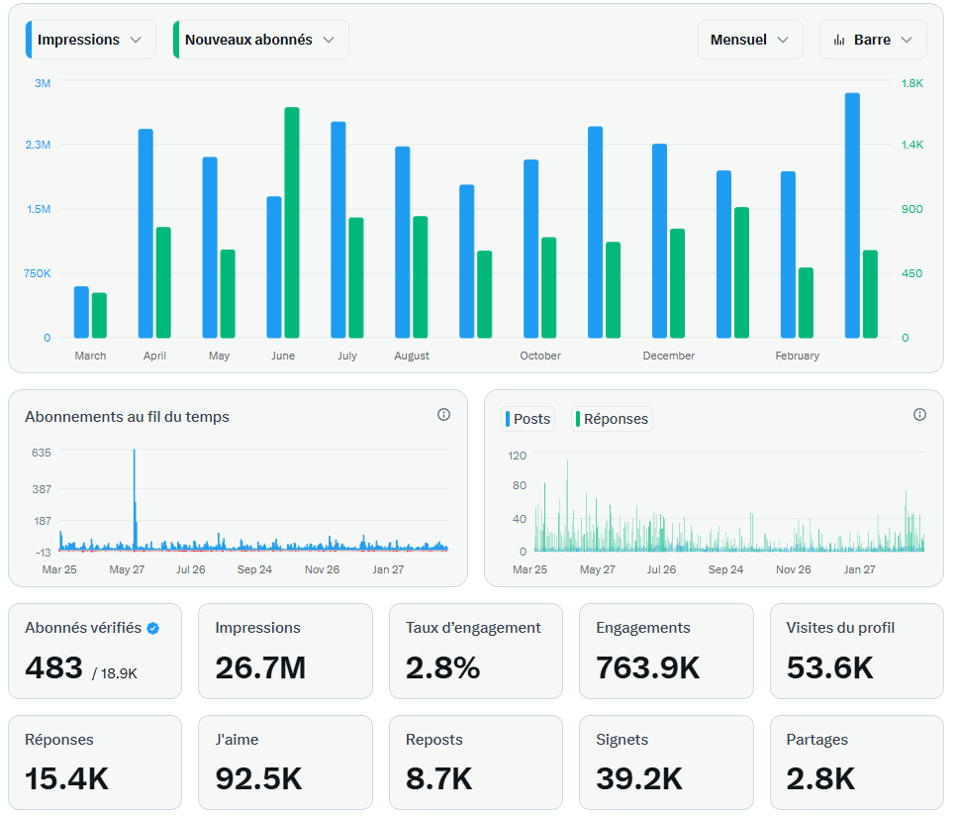The height and width of the screenshot is (817, 956).
Task: Click the 635 value on subscriptions axis
Action: pos(42,453)
